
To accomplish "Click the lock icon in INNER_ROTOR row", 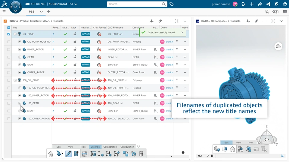I will pos(75,49).
